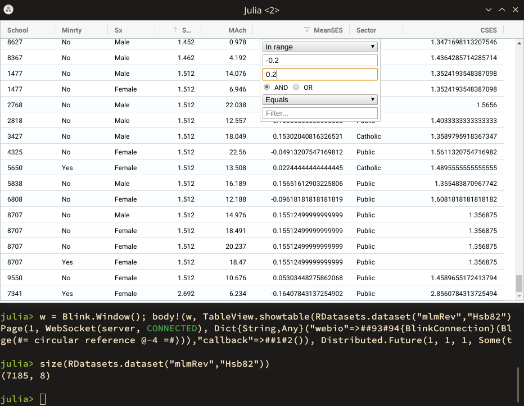Click the table scrollbar down arrow

(x=519, y=296)
